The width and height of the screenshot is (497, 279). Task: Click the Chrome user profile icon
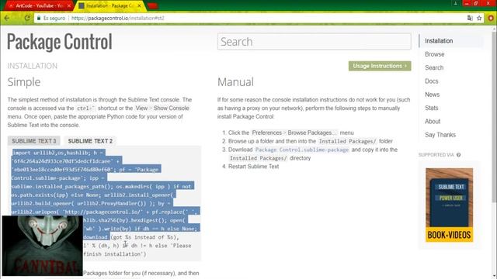pos(456,3)
